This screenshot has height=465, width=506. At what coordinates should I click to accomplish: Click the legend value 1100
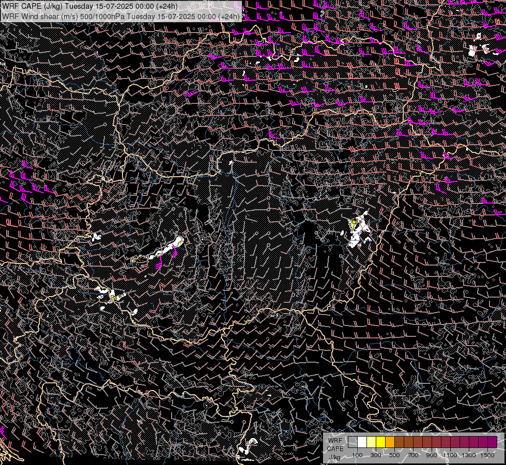pos(450,455)
